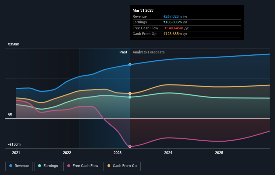The image size is (275, 175).
Task: Click the 2024 x-axis label
Action: [168, 153]
